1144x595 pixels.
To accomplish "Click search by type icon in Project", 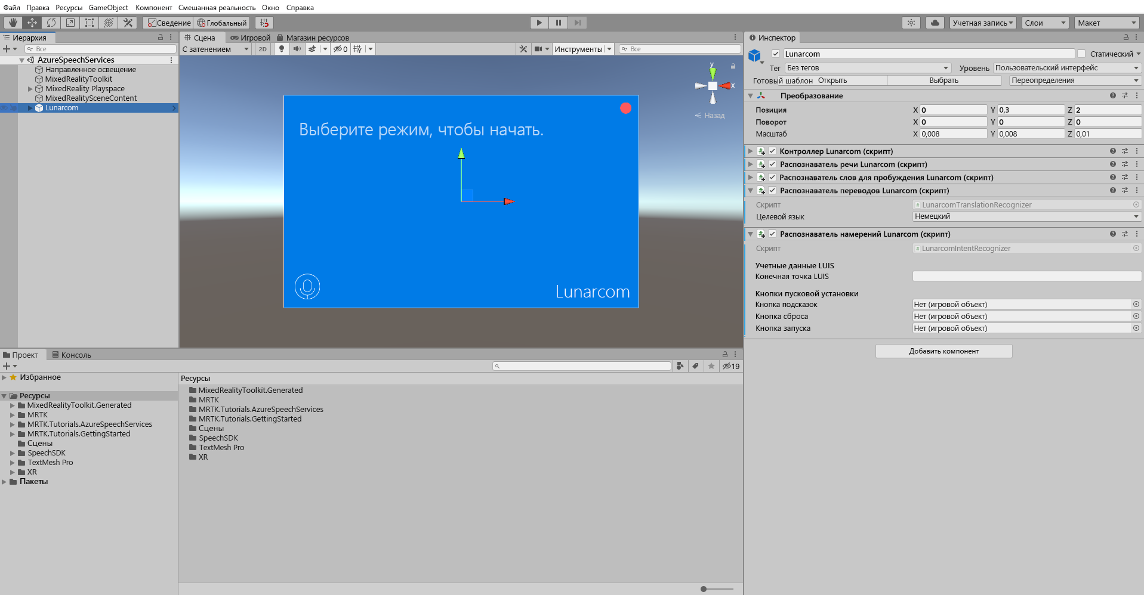I will (680, 366).
